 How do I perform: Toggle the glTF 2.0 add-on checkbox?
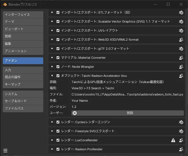(x=58, y=49)
